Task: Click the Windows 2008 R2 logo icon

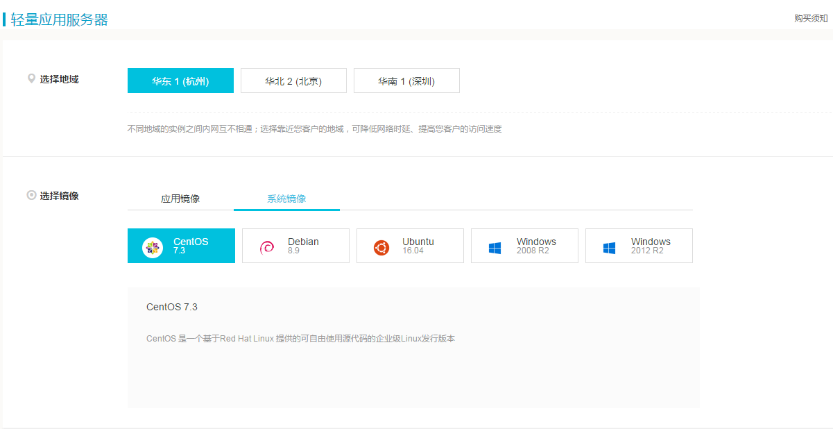Action: click(x=495, y=248)
